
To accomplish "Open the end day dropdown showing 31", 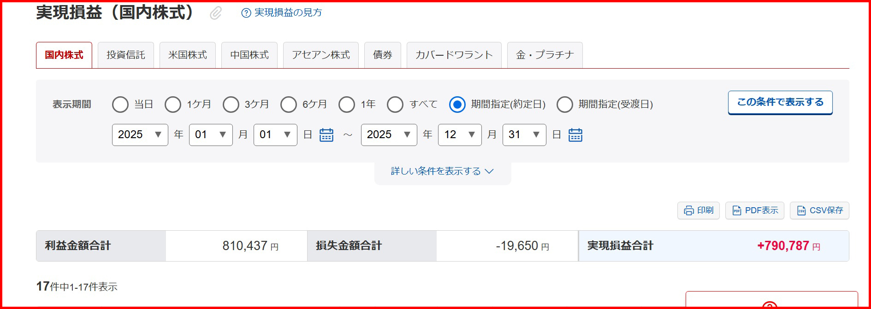I will pyautogui.click(x=524, y=135).
